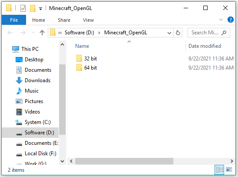This screenshot has height=177, width=238.
Task: Click the 32 bit date modified value
Action: [x=211, y=59]
